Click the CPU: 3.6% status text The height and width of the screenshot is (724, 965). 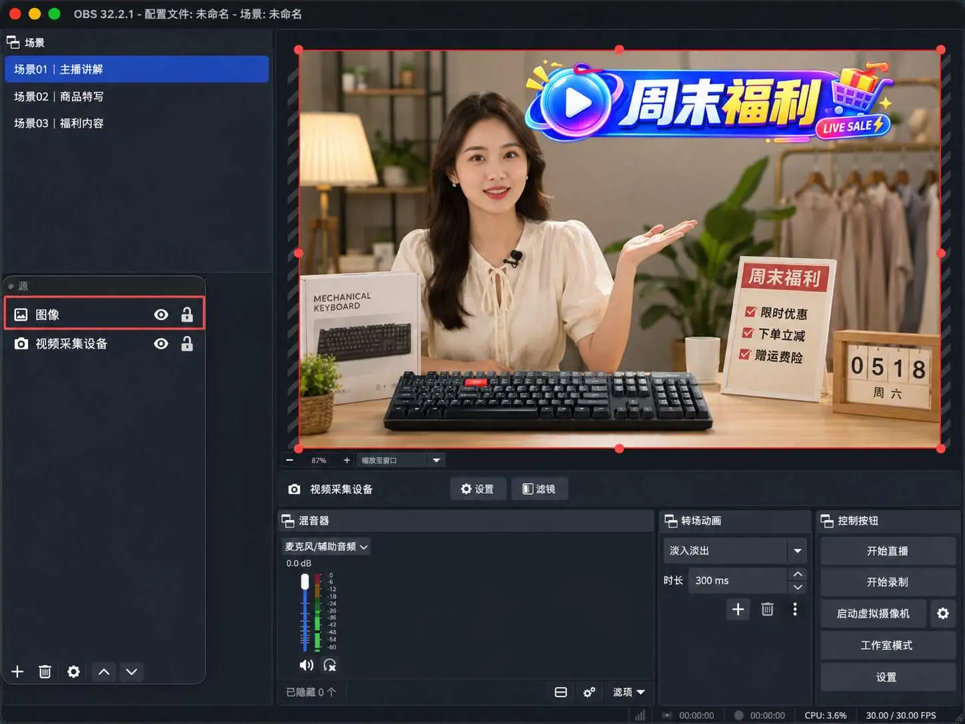[826, 715]
